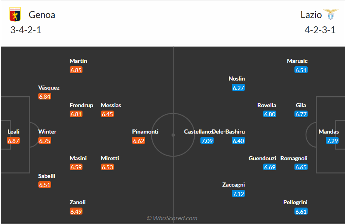
Task: Click the Lazio eagle crest
Action: point(330,15)
